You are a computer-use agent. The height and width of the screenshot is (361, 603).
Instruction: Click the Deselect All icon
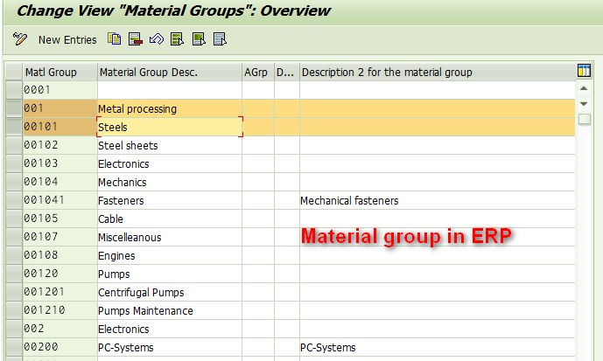click(x=220, y=39)
